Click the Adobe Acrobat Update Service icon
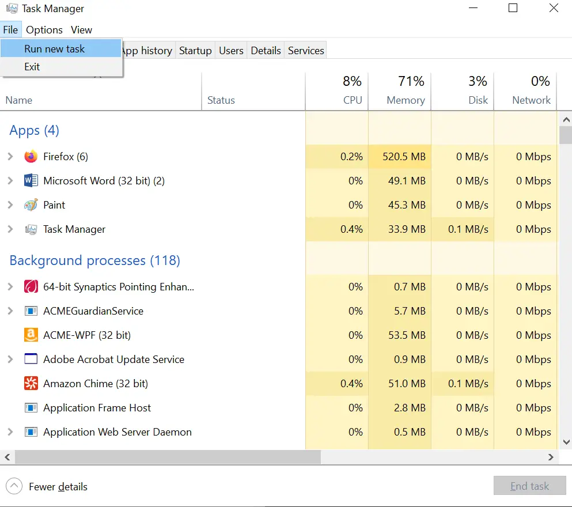This screenshot has height=507, width=572. tap(31, 359)
